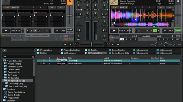Image resolution: width=183 pixels, height=102 pixels.
Task: Select Deck A loop size 1/4
Action: 35,31
